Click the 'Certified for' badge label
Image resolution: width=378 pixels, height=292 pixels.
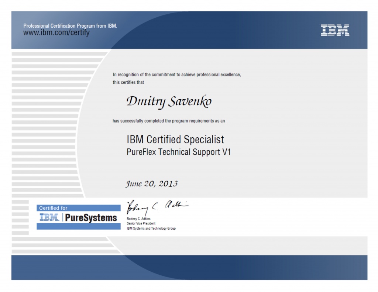tap(53, 208)
